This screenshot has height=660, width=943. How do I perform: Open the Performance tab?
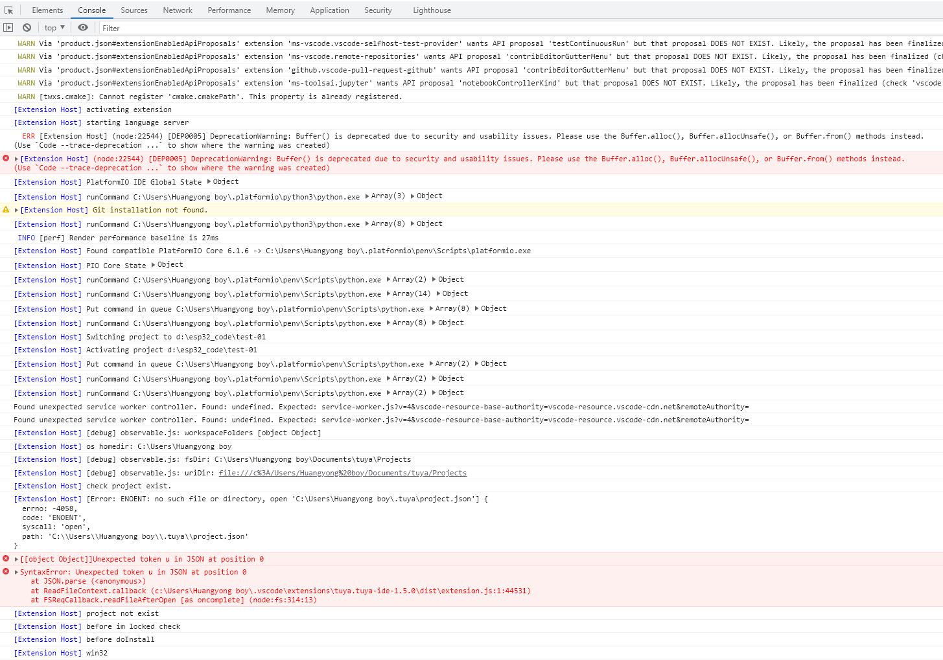click(229, 10)
